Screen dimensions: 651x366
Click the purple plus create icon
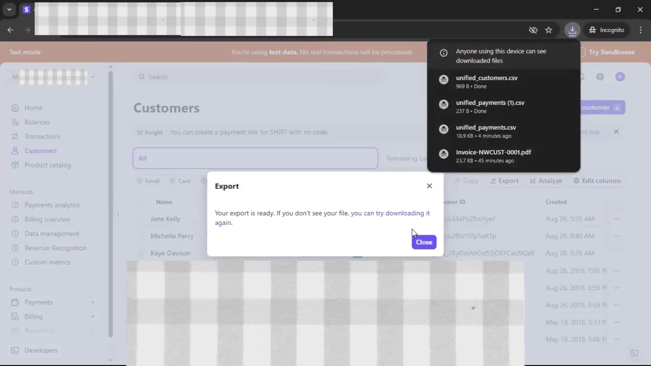(620, 77)
